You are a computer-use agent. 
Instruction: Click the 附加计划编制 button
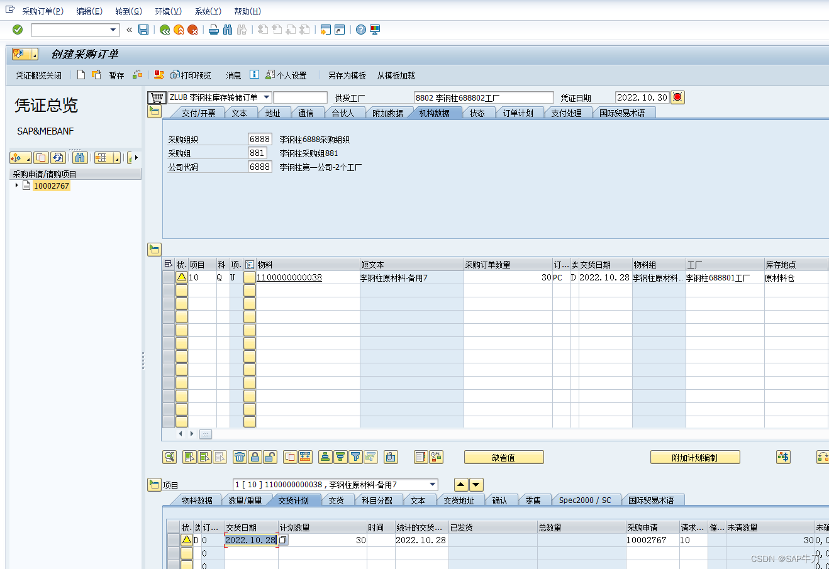coord(695,458)
